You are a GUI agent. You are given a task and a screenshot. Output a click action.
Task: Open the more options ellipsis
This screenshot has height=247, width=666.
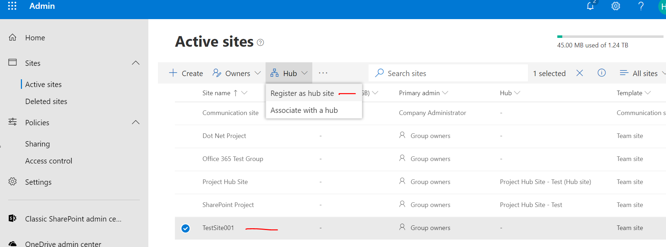(323, 73)
